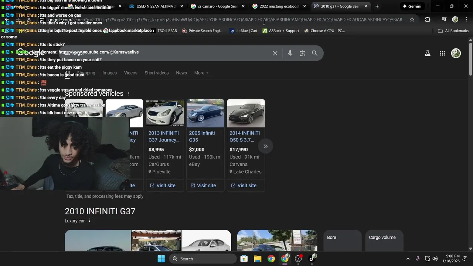
Task: Open Chrome extensions puzzle icon
Action: pos(428,20)
